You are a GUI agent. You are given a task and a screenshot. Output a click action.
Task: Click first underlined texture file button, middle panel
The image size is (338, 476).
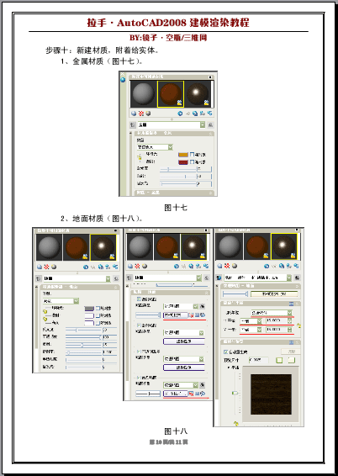pyautogui.click(x=176, y=315)
